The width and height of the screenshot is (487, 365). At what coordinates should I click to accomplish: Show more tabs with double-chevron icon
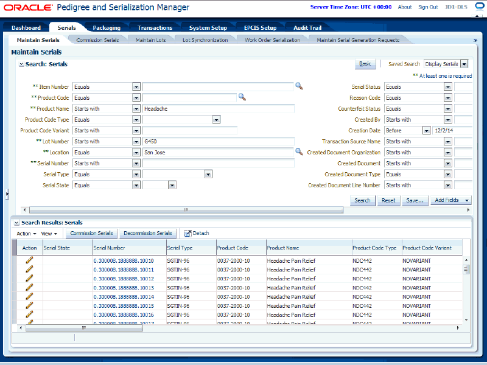click(475, 40)
